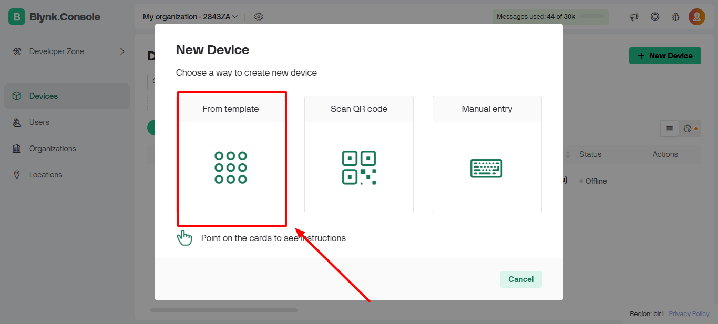Expand the Developer Zone chevron arrow
This screenshot has width=718, height=324.
pos(122,51)
